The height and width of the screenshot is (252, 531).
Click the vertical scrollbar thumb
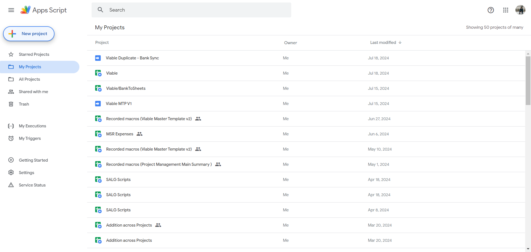point(528,81)
